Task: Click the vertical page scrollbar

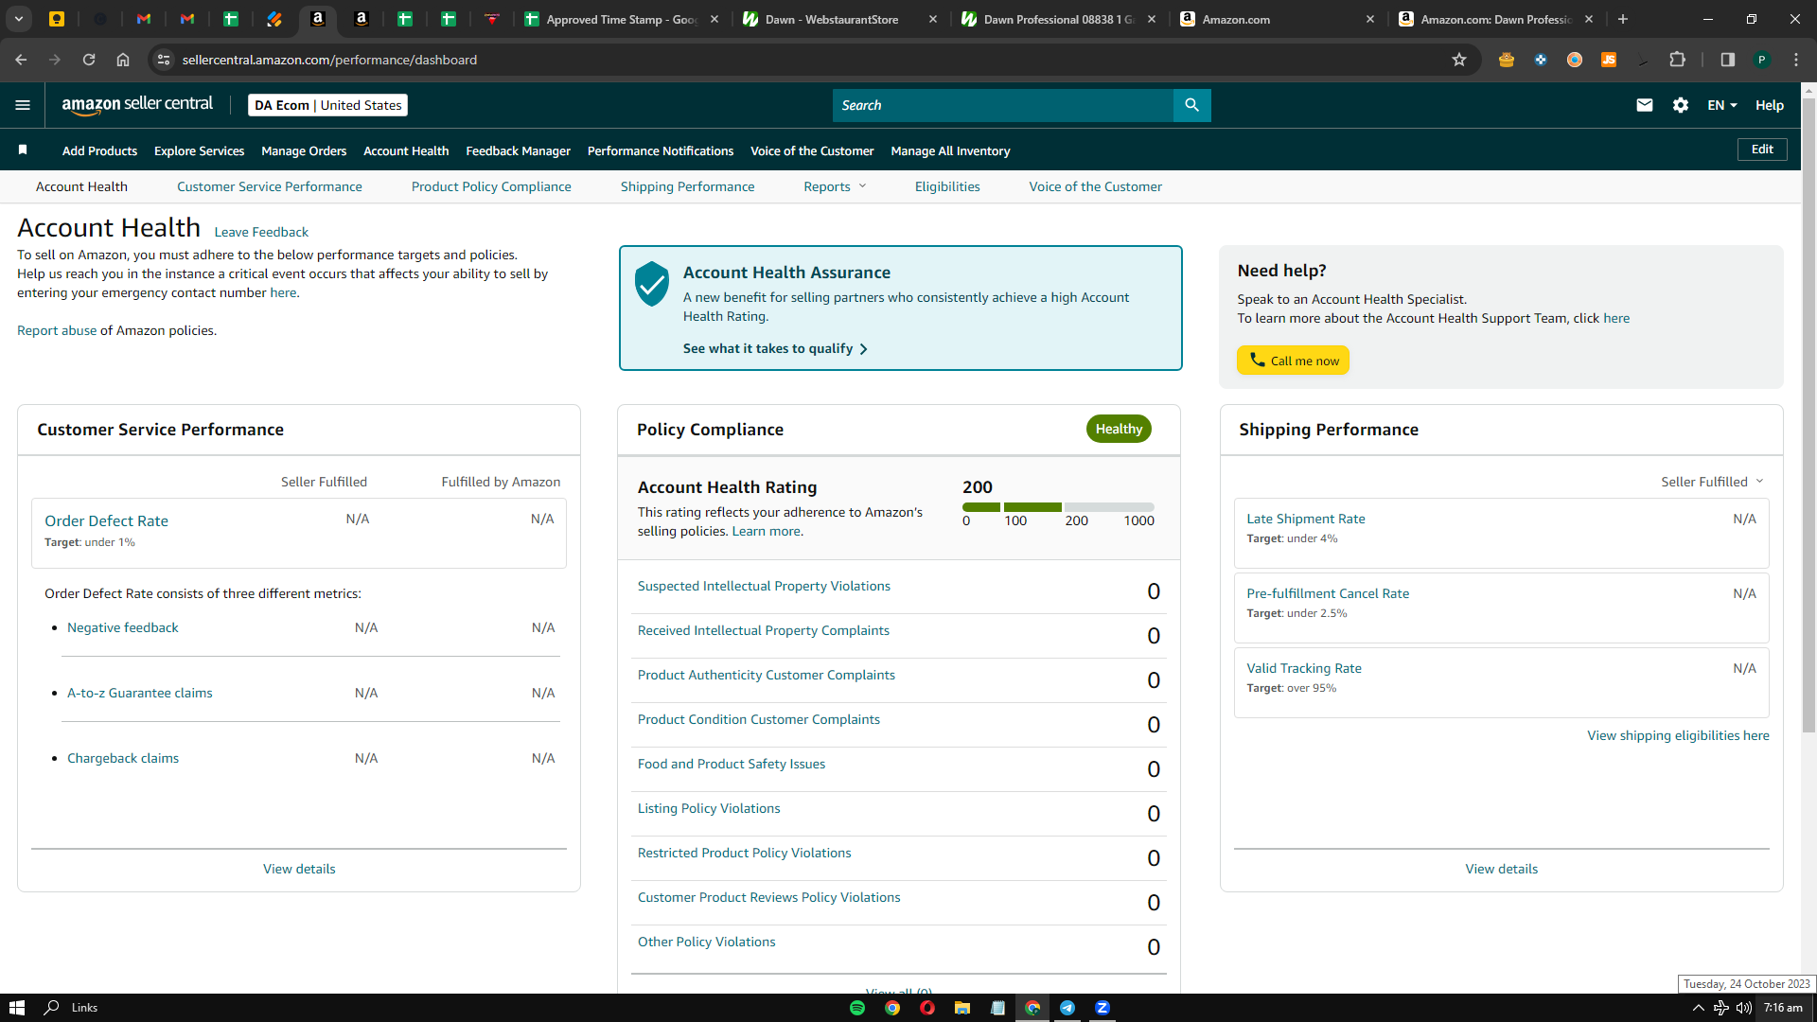Action: click(x=1808, y=416)
